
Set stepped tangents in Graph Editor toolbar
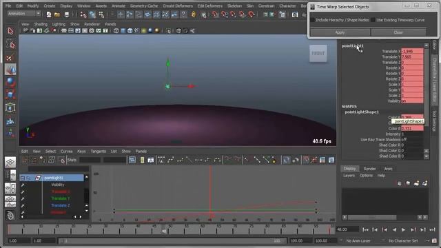coord(208,161)
